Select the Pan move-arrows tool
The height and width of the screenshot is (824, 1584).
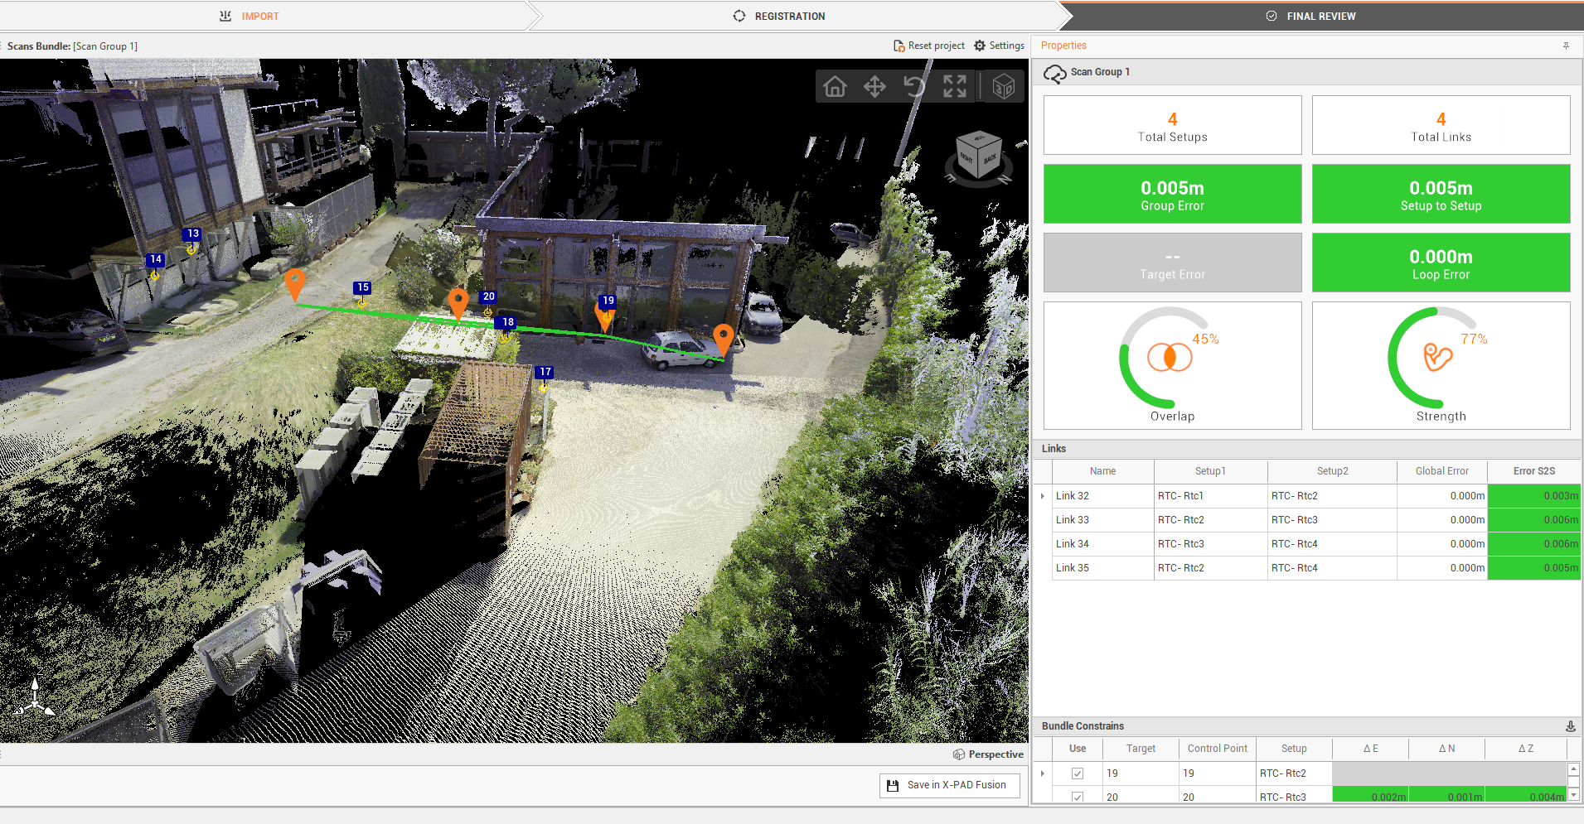[874, 86]
